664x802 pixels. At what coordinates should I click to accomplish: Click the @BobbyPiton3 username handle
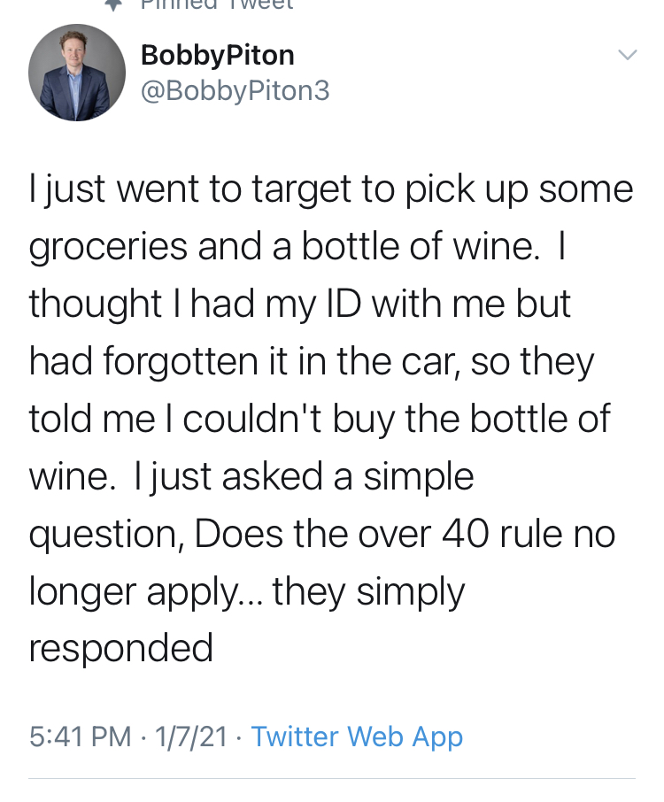[235, 90]
